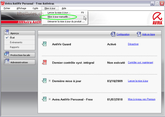This screenshot has width=165, height=117.
Task: Click the Administration checklist icon
Action: (7, 61)
